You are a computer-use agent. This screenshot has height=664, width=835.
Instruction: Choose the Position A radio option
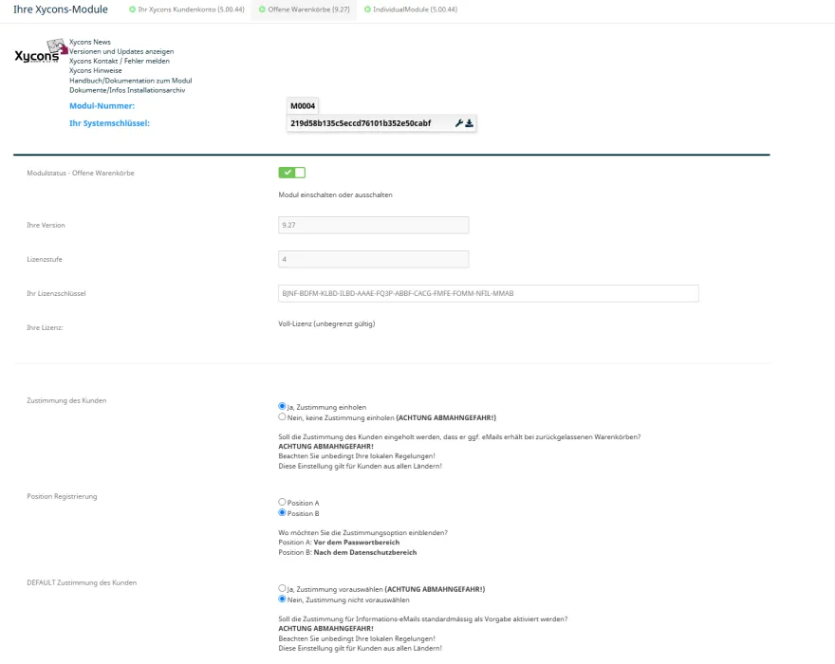point(282,502)
